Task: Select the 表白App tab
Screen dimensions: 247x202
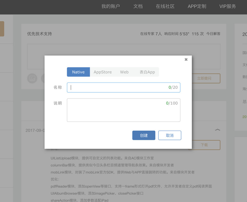Action: pyautogui.click(x=147, y=72)
